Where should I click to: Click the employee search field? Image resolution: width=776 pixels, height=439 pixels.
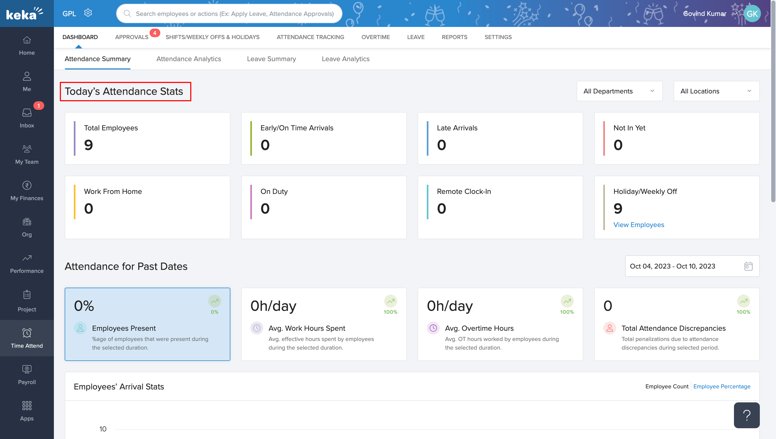tap(234, 13)
